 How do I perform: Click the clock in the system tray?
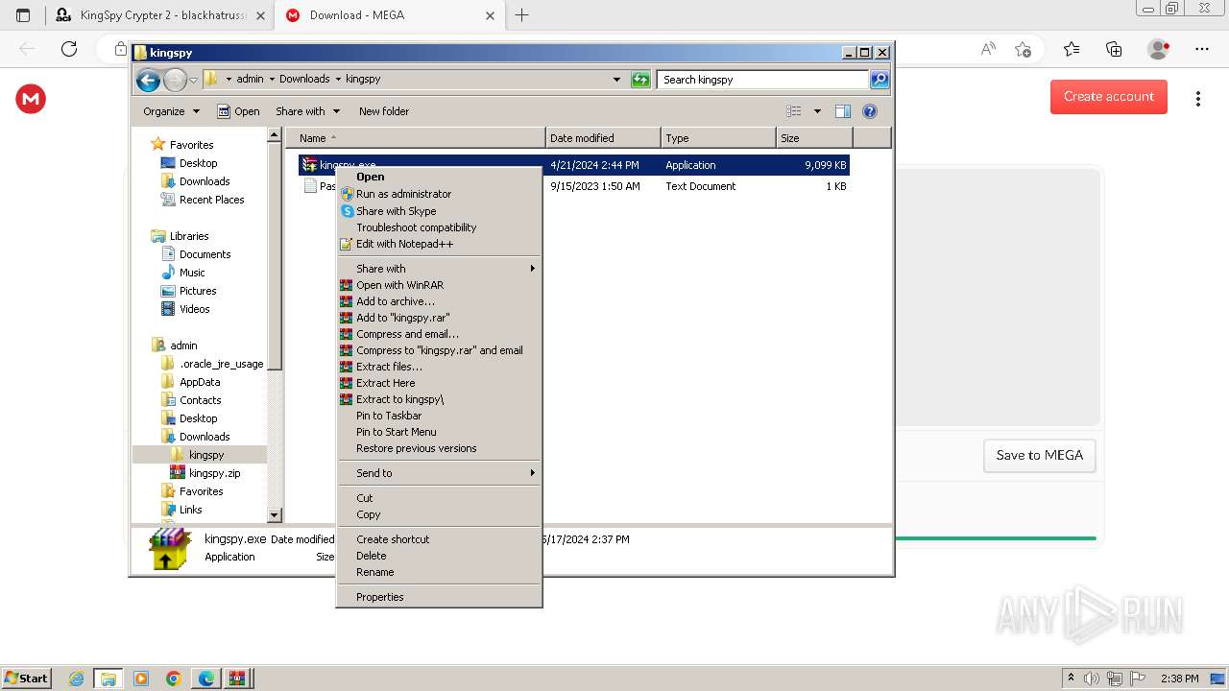(x=1179, y=679)
